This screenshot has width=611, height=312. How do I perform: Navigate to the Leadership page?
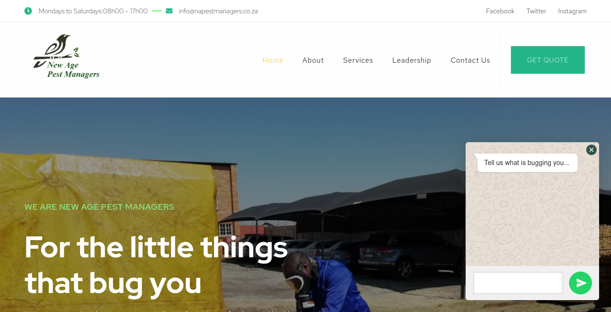coord(412,60)
